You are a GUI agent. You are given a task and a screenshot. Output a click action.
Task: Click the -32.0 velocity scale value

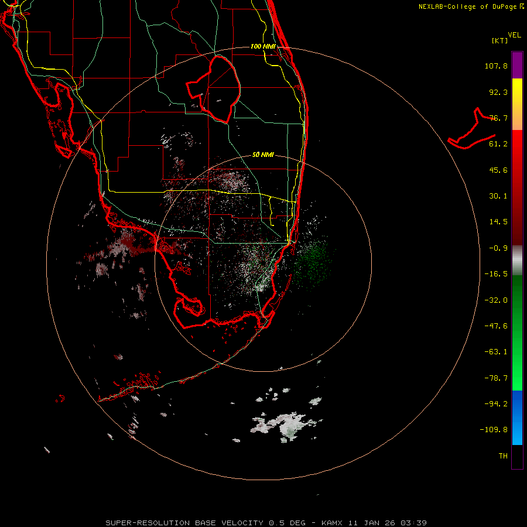coord(496,300)
